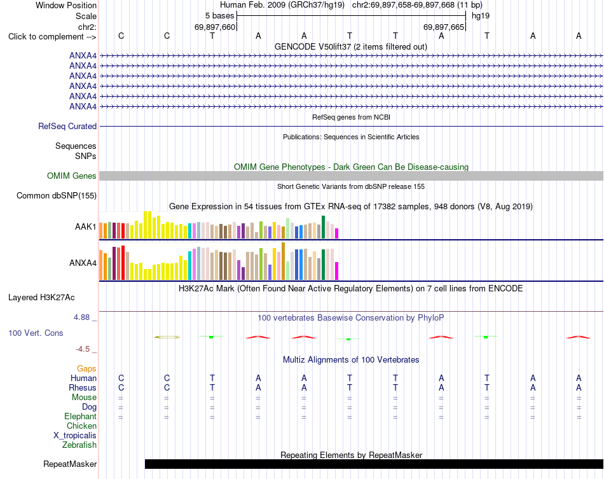The height and width of the screenshot is (479, 604).
Task: Click the gray OMIM Genes item bar
Action: click(x=351, y=176)
